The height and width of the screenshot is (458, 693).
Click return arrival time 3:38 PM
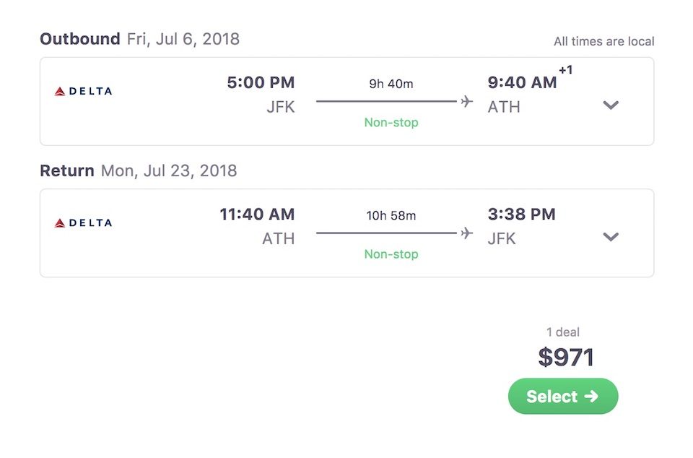pos(521,215)
